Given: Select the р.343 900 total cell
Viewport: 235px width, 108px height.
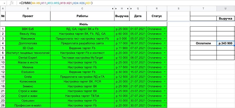Looking at the screenshot, I should [x=226, y=43].
